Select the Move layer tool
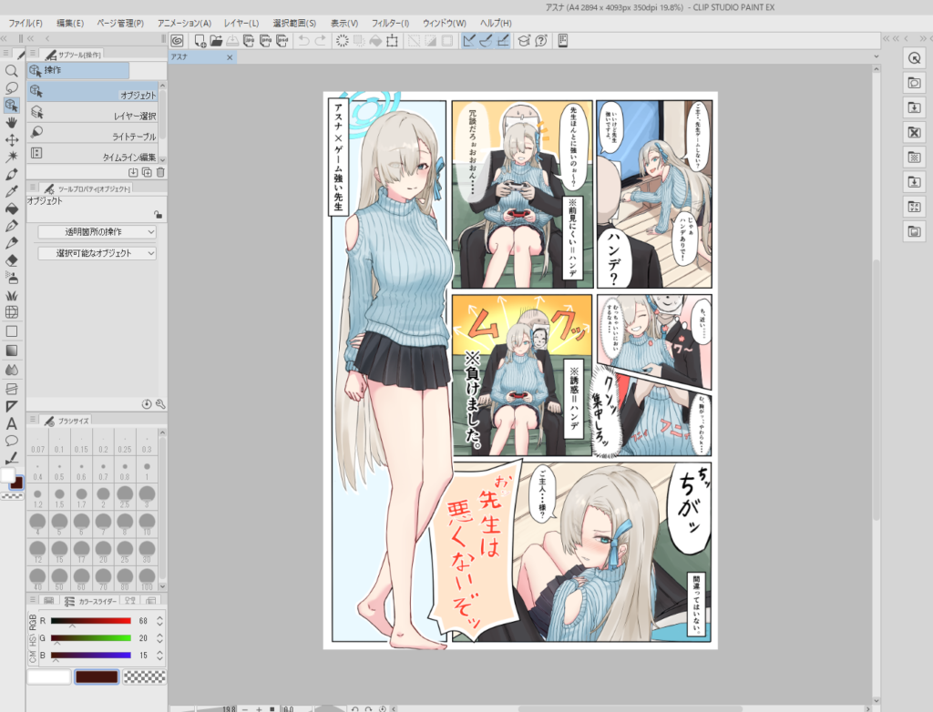This screenshot has width=933, height=712. [11, 140]
